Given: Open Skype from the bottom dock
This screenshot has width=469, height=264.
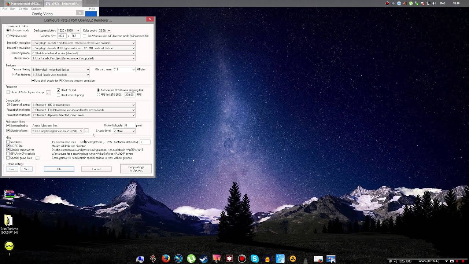Looking at the screenshot, I should [255, 258].
